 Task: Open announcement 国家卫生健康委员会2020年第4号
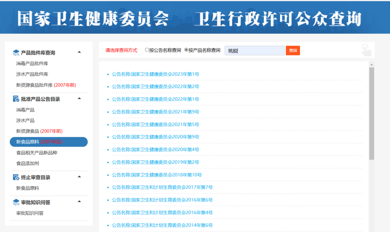155,150
